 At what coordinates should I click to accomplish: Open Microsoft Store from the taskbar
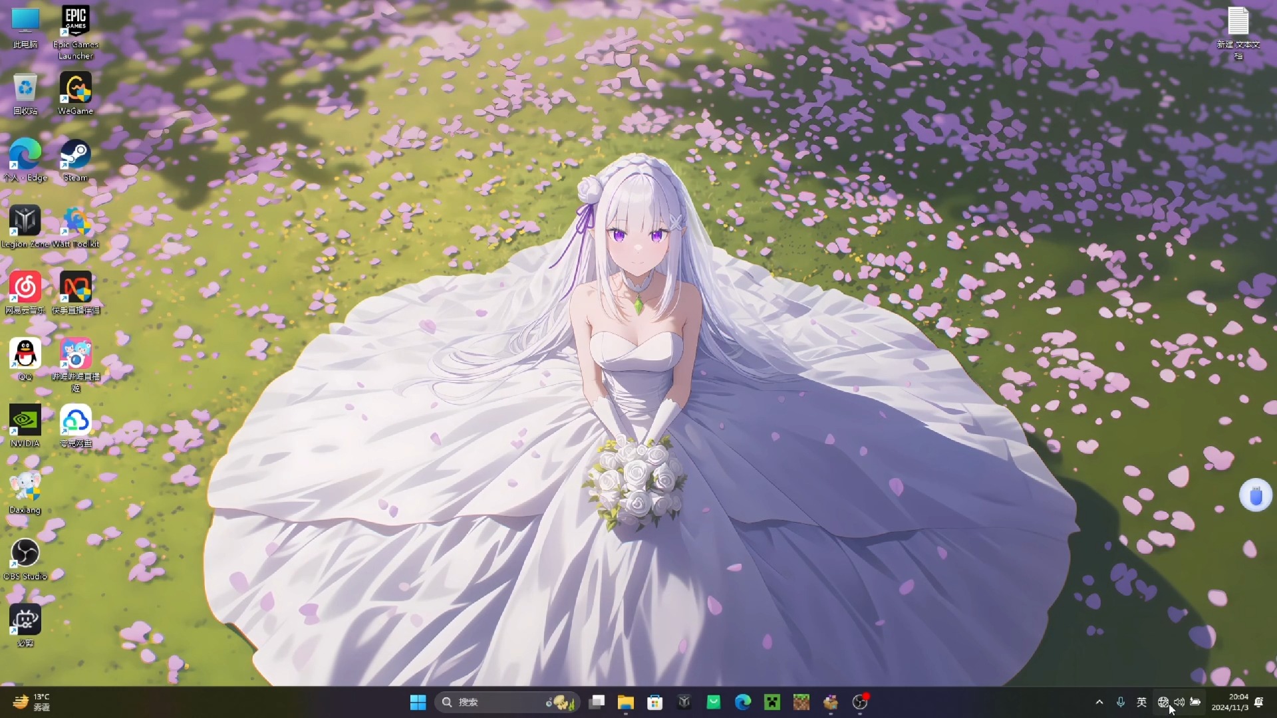point(655,702)
